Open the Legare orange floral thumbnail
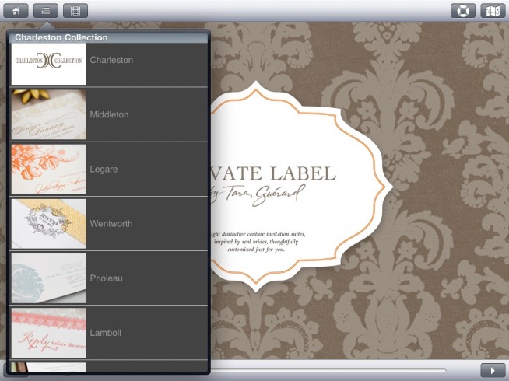The width and height of the screenshot is (509, 381). pyautogui.click(x=49, y=169)
